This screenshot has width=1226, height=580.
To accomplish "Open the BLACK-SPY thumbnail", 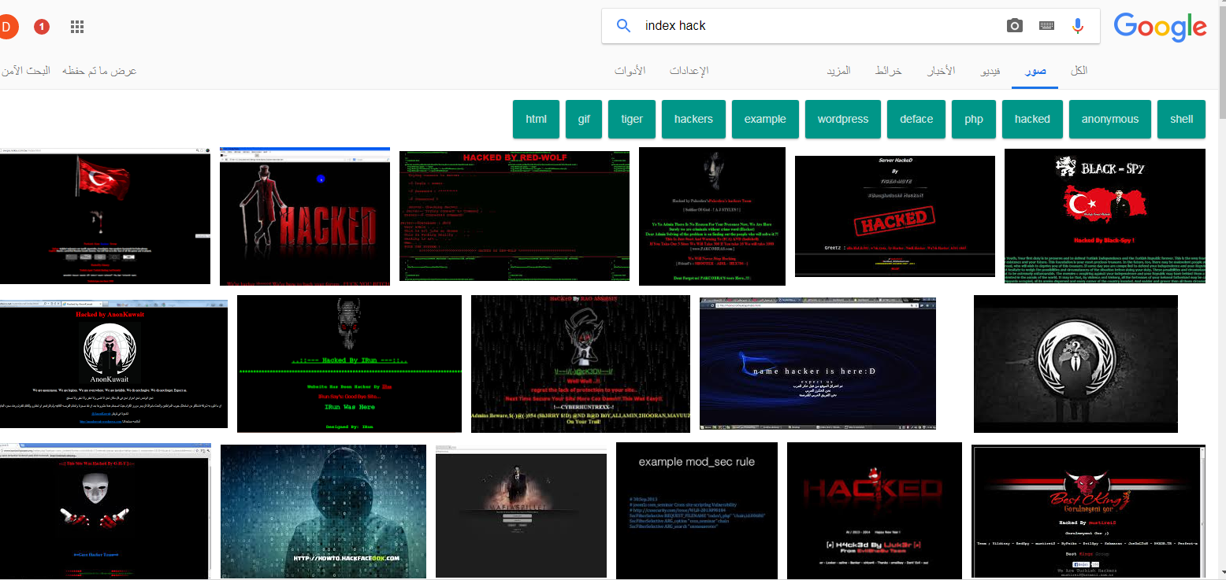I will [x=1105, y=216].
